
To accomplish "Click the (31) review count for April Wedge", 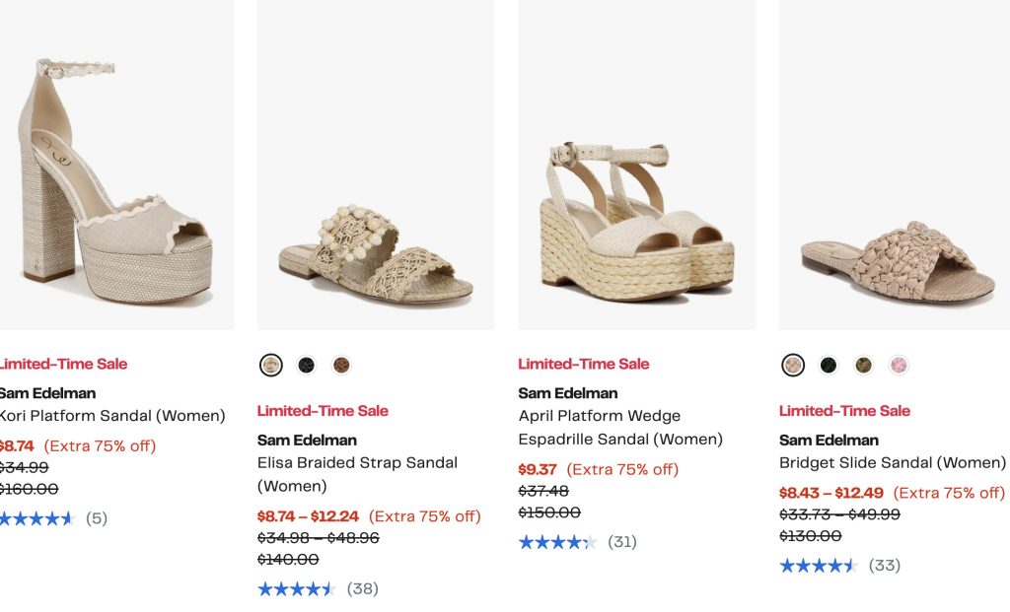I will 622,542.
